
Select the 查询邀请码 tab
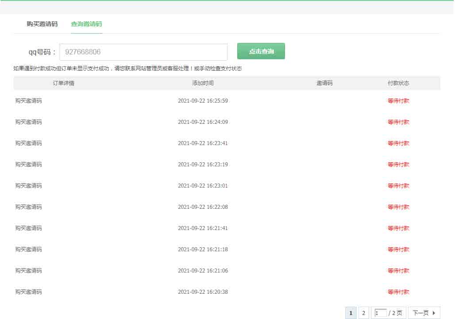86,24
